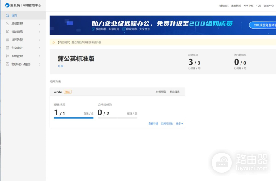Open 主题模式 in the top bar

[236, 5]
